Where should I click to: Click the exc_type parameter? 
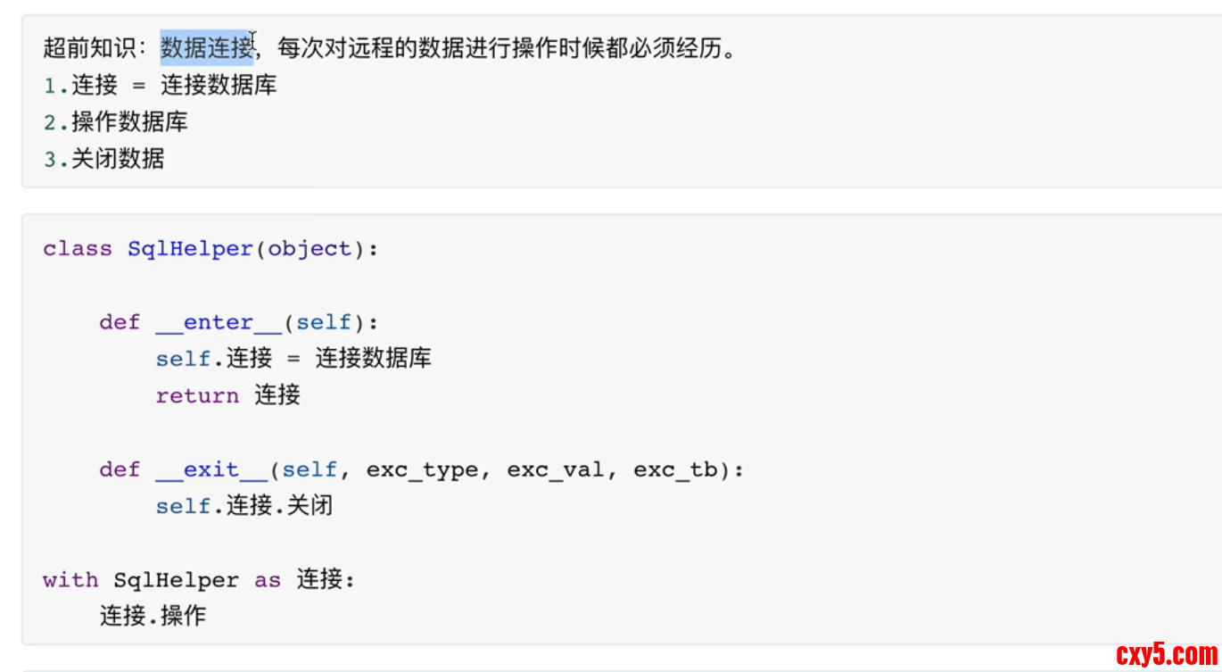(x=422, y=469)
